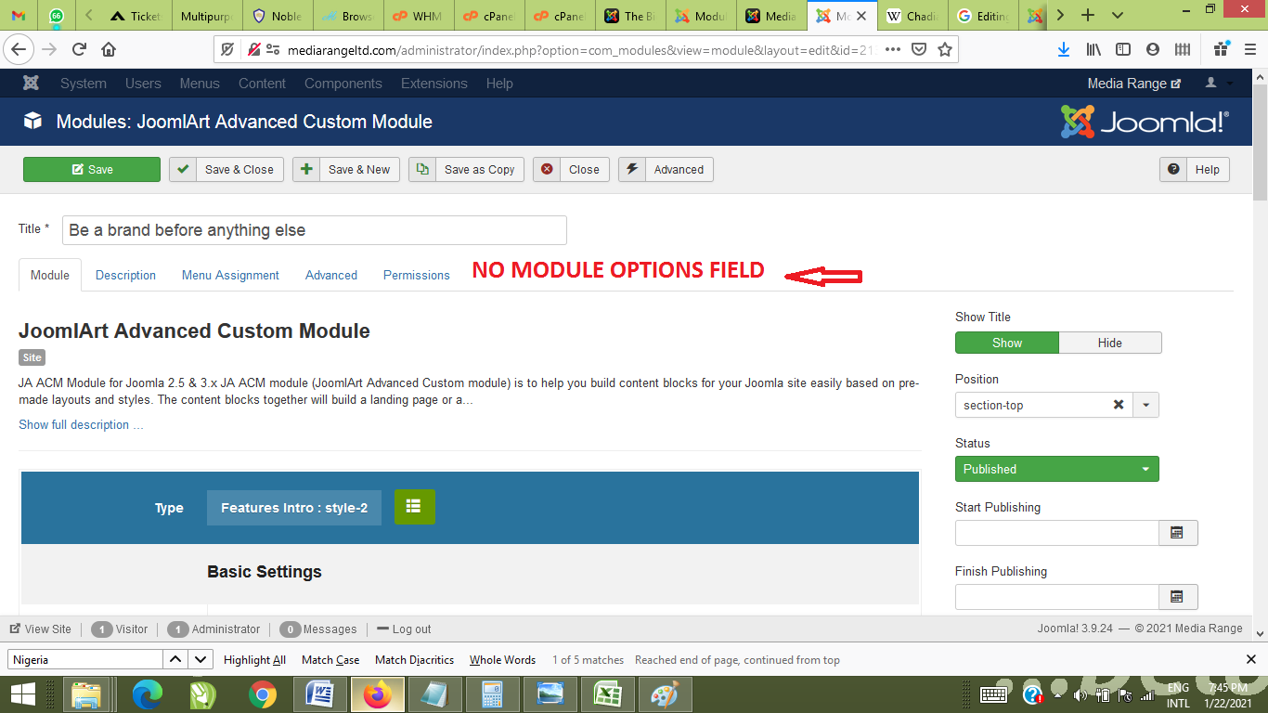Close the find bar

pyautogui.click(x=1250, y=659)
